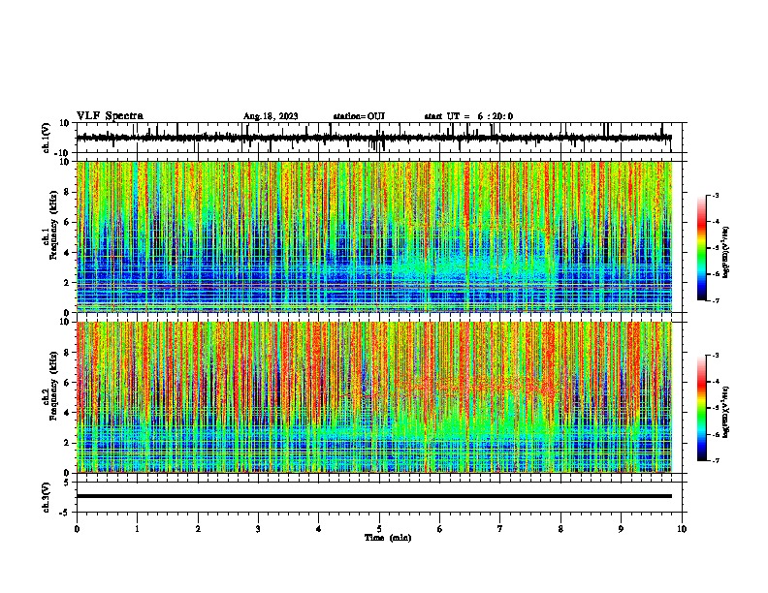Click the time axis tick label "0"
The image size is (768, 593).
[x=77, y=529]
